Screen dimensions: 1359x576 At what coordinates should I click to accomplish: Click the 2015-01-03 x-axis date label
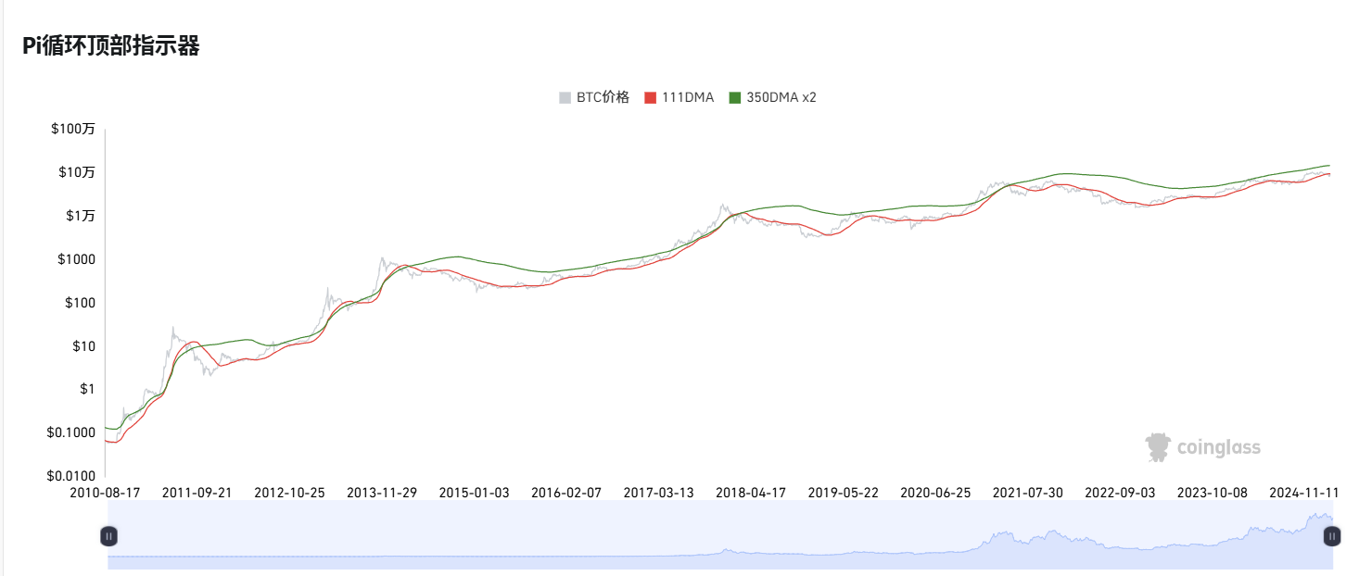pos(474,493)
